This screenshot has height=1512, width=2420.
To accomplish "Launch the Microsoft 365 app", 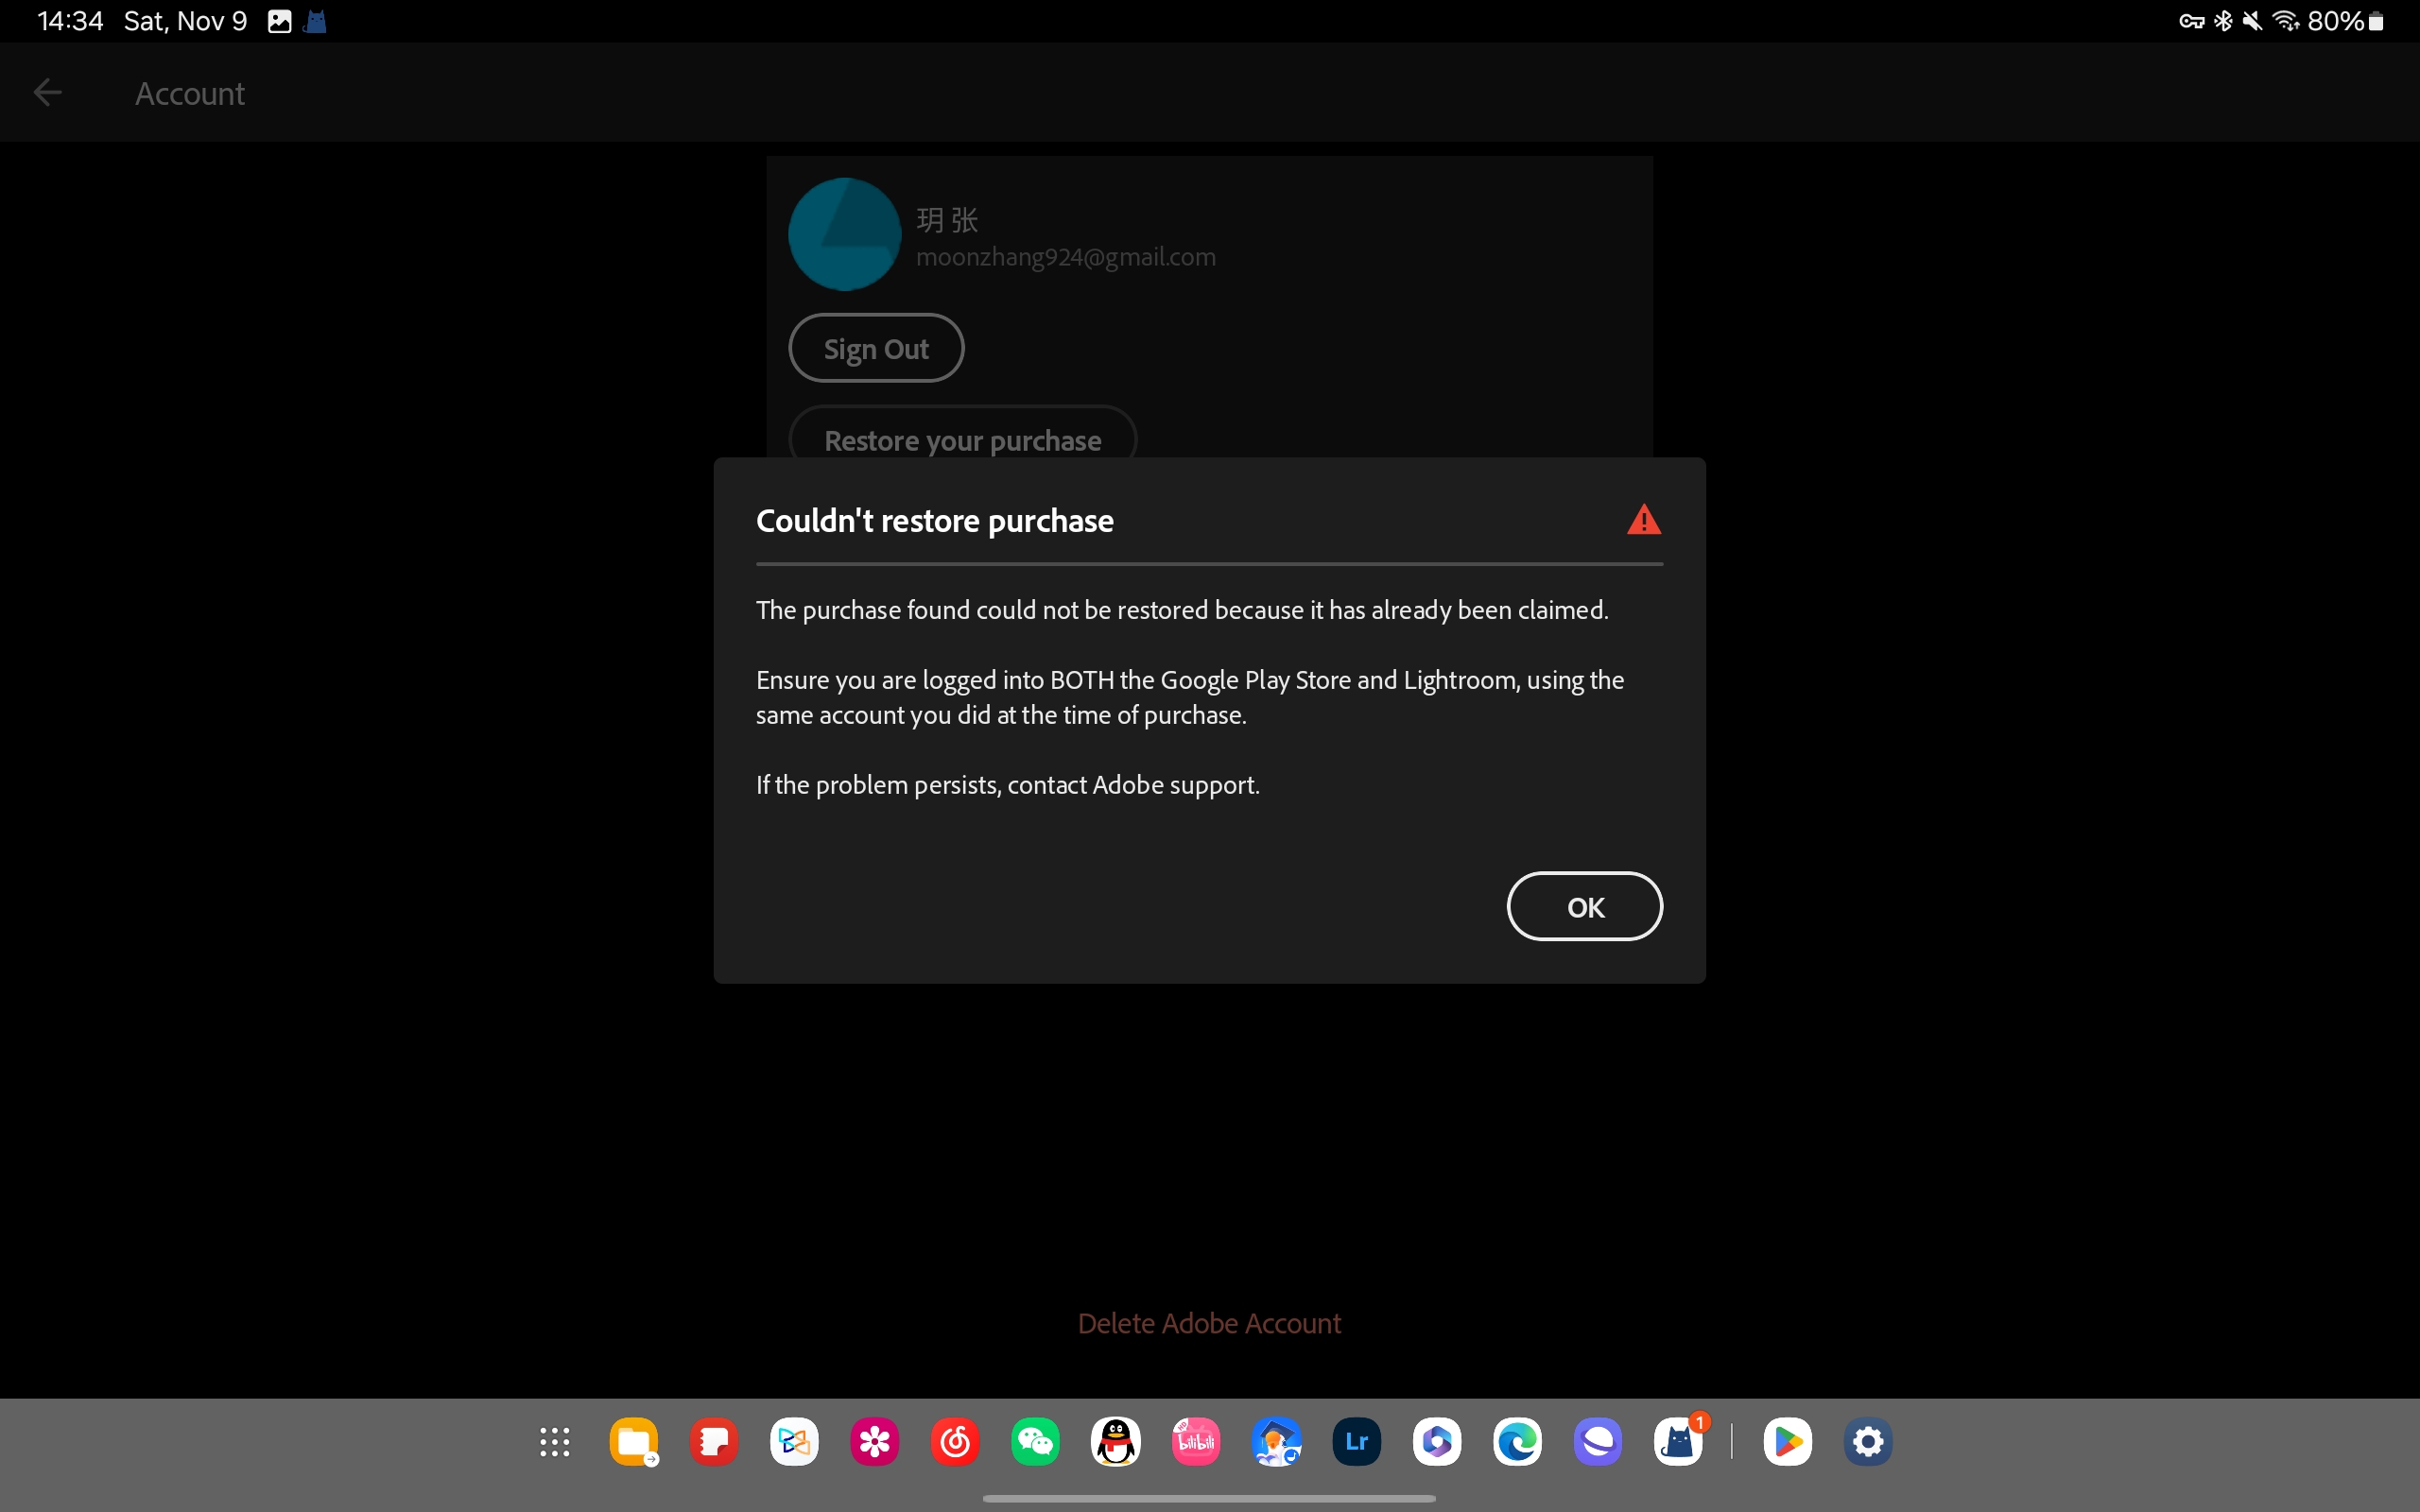I will [1437, 1441].
